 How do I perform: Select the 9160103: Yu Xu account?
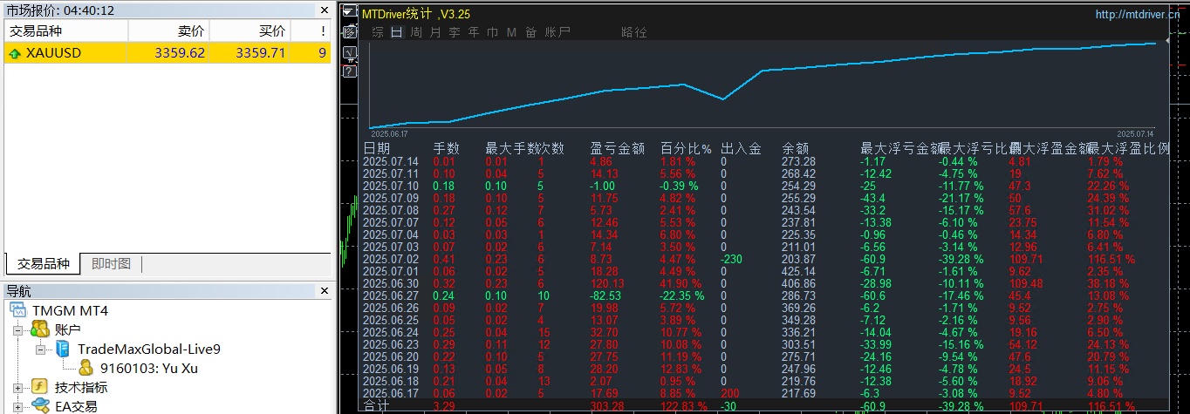coord(148,368)
